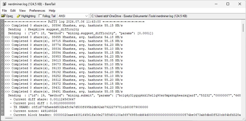The image size is (246, 121).
Task: Click the Open folder icon in toolbar
Action: 3,16
